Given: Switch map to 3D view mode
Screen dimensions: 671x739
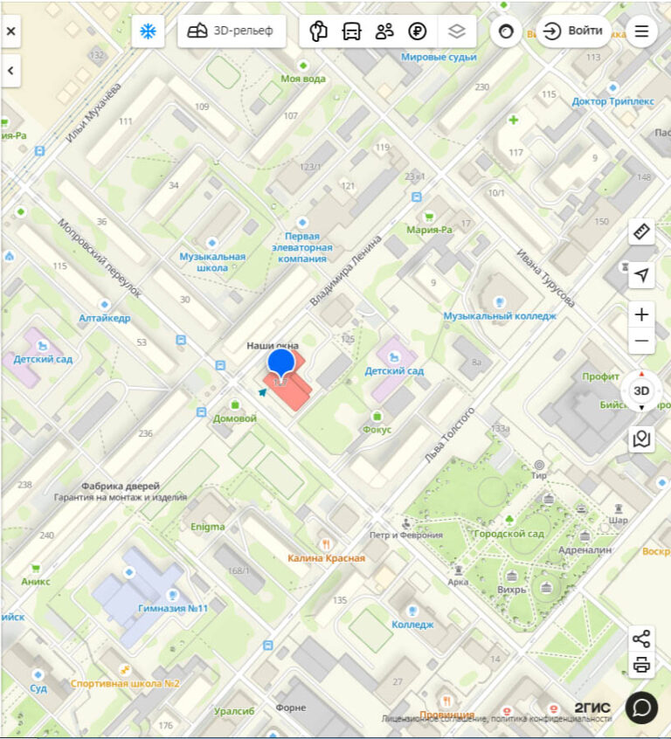Looking at the screenshot, I should tap(641, 390).
